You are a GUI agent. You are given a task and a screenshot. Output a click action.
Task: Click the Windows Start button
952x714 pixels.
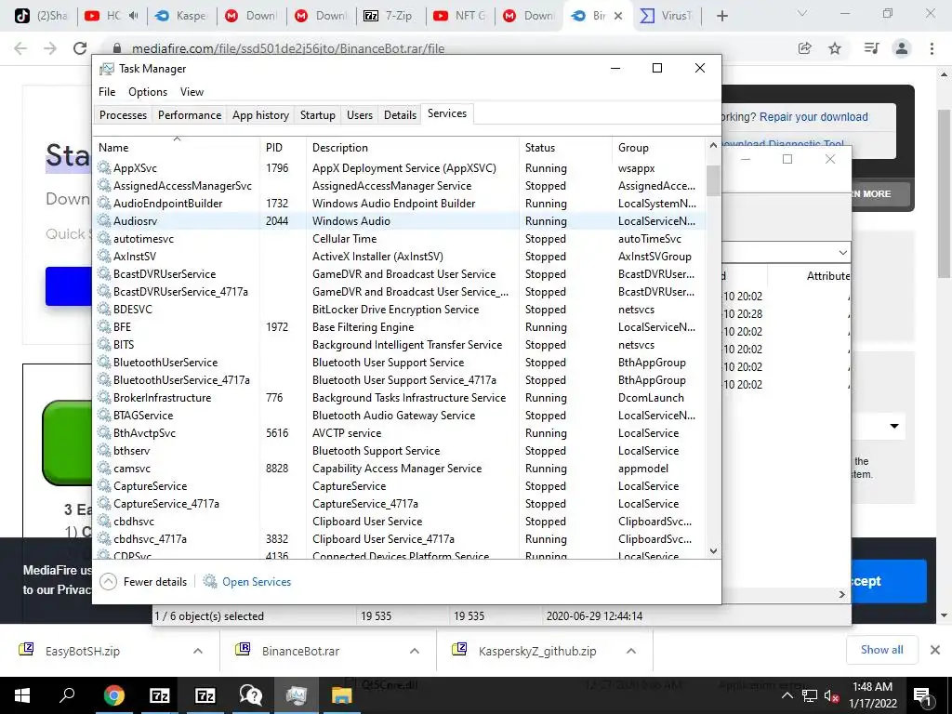(x=22, y=695)
